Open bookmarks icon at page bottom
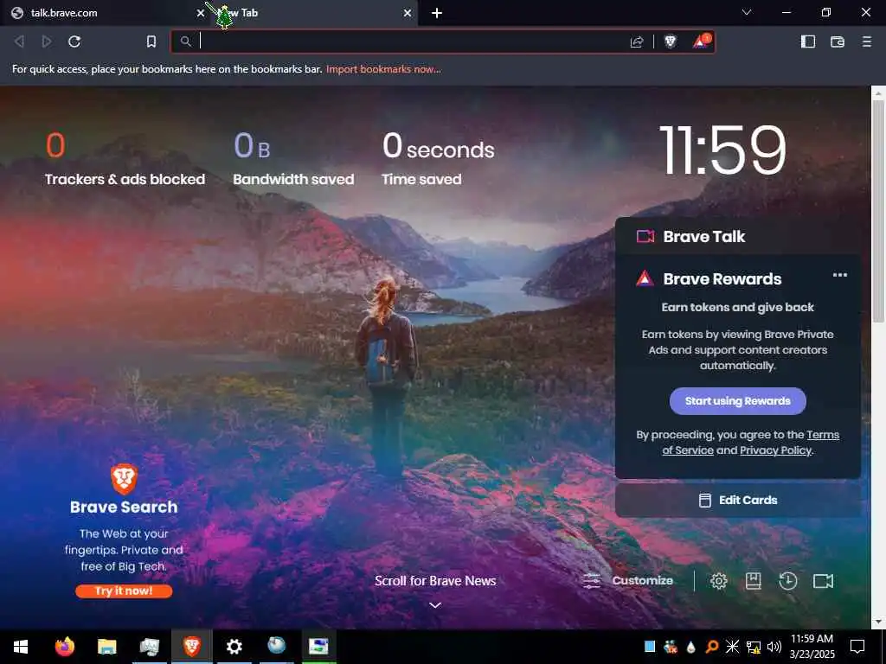This screenshot has height=664, width=886. (754, 581)
